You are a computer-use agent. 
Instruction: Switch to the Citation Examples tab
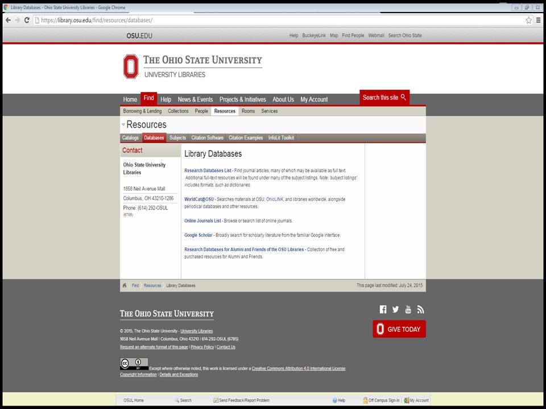tap(246, 137)
